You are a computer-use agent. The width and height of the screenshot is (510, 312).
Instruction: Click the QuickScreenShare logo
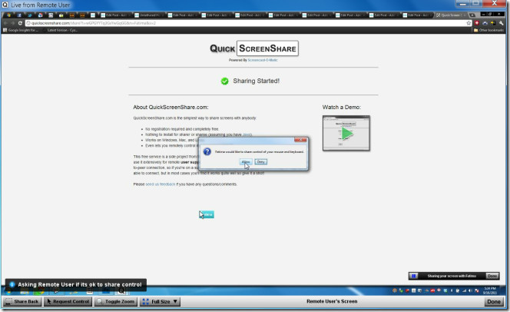click(x=253, y=48)
